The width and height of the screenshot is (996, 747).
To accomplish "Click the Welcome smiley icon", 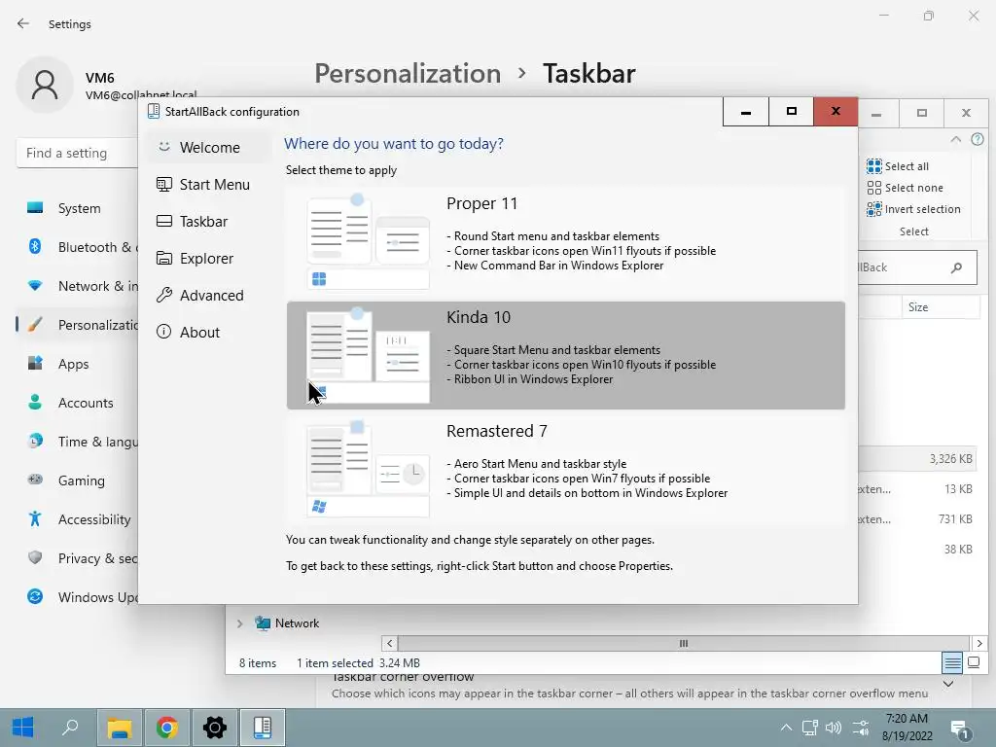I will pos(163,147).
